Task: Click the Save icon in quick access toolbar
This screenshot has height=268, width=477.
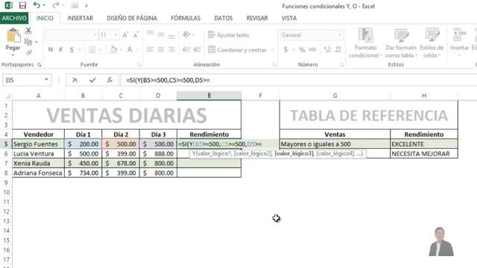Action: click(x=22, y=5)
